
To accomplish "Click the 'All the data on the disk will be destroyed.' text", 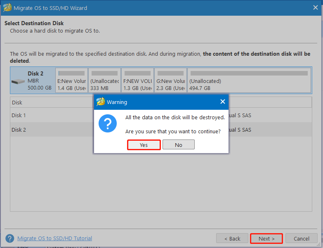I will 175,118.
